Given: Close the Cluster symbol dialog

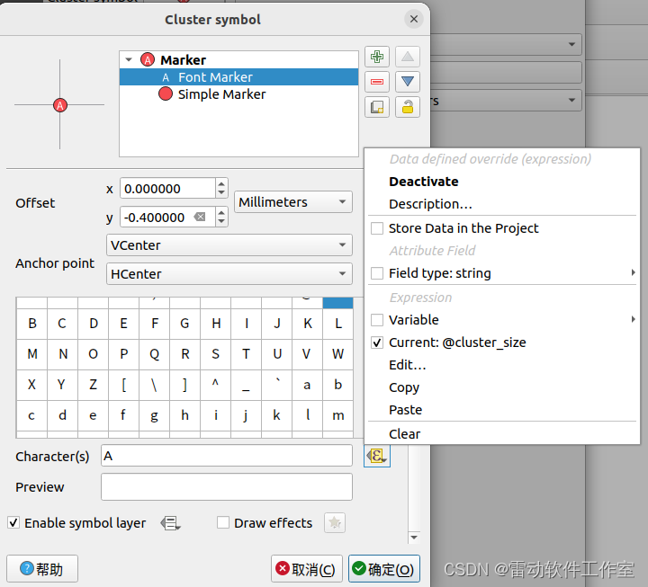Looking at the screenshot, I should [414, 19].
